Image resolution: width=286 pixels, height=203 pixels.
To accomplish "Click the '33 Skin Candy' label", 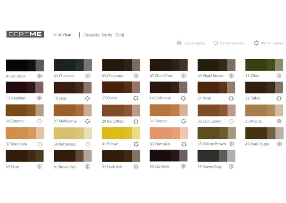I will [209, 121].
